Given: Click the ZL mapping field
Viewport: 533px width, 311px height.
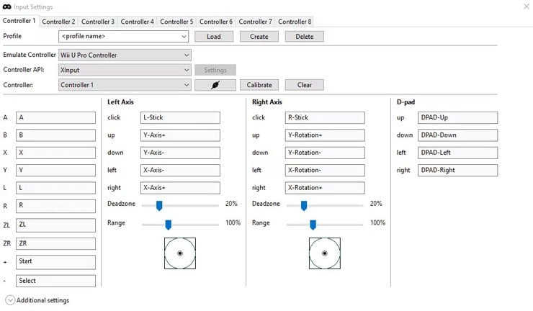Looking at the screenshot, I should click(55, 225).
